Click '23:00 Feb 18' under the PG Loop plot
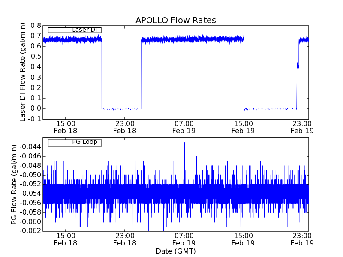Image resolution: width=343 pixels, height=257 pixels. pos(125,239)
